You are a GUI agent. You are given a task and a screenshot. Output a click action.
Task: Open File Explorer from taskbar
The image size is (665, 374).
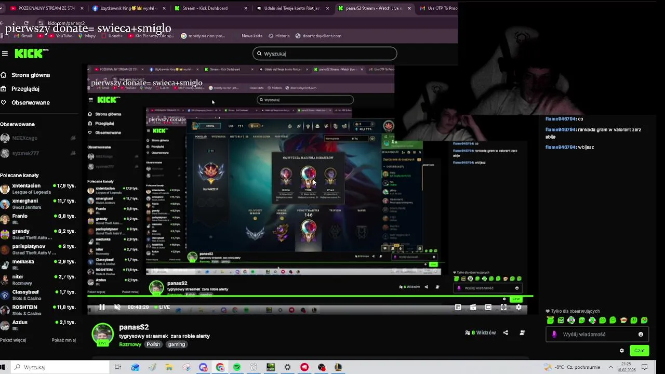[169, 367]
